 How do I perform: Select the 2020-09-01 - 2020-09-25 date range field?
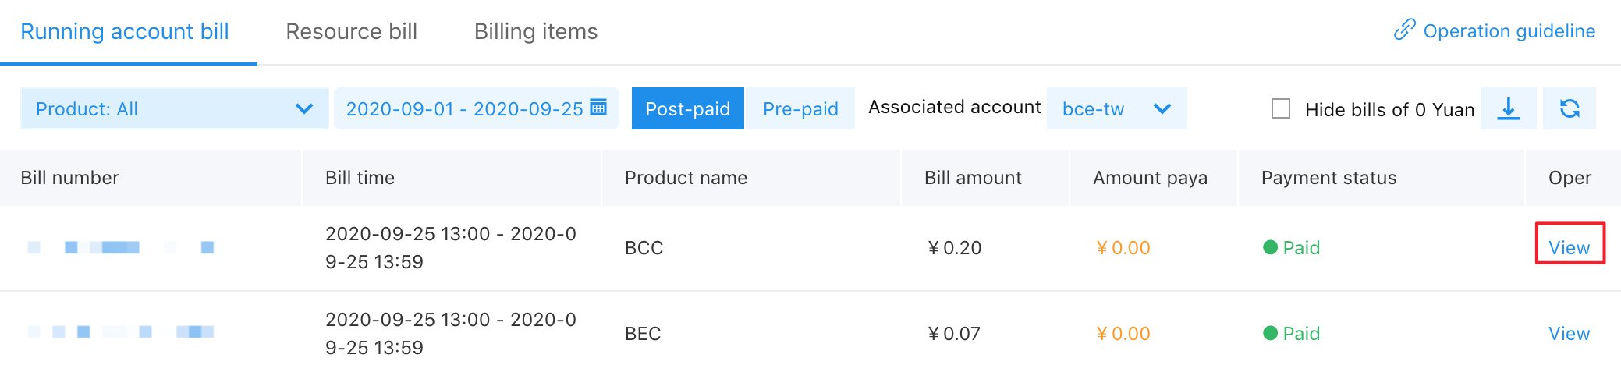pyautogui.click(x=464, y=108)
